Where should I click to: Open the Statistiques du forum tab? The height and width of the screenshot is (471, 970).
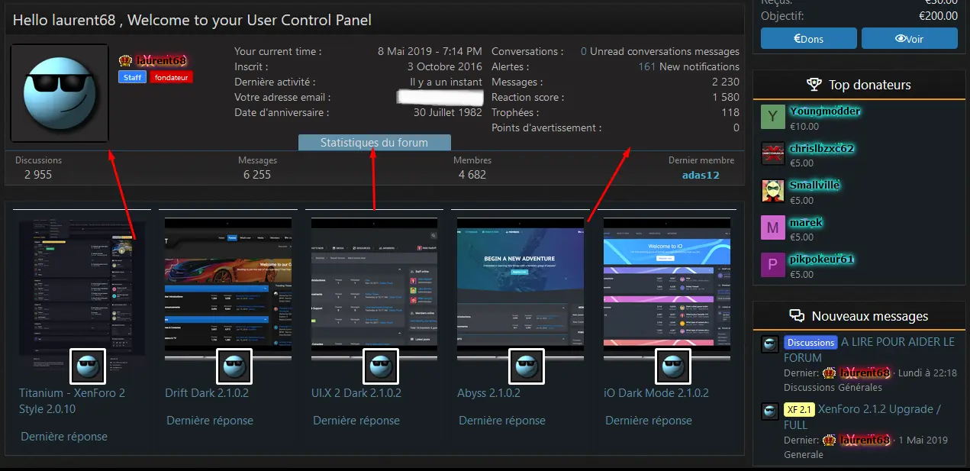pos(374,143)
